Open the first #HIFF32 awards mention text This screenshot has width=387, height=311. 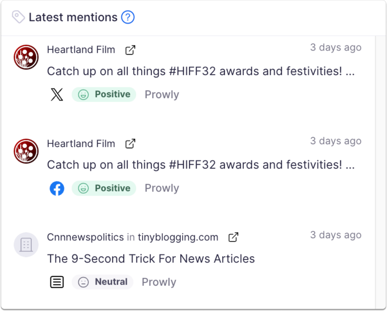(200, 71)
